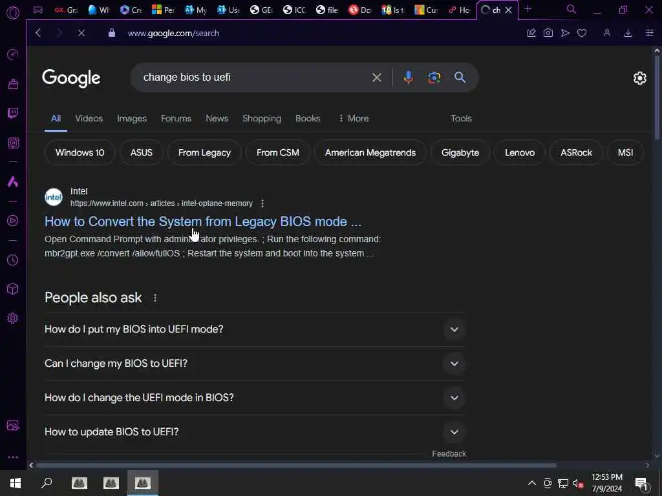Screen dimensions: 662x496
Task: Show hidden system tray icons
Action: pyautogui.click(x=532, y=483)
